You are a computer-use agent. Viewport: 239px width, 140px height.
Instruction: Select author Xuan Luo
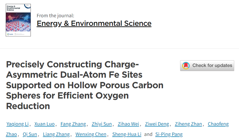(x=44, y=124)
